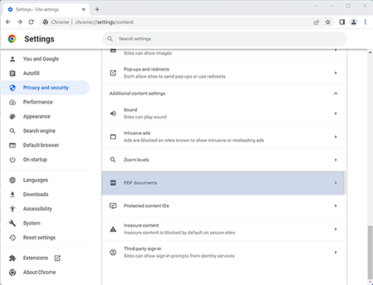Screen dimensions: 373x285
Task: Click the Search settings field
Action: pos(224,38)
